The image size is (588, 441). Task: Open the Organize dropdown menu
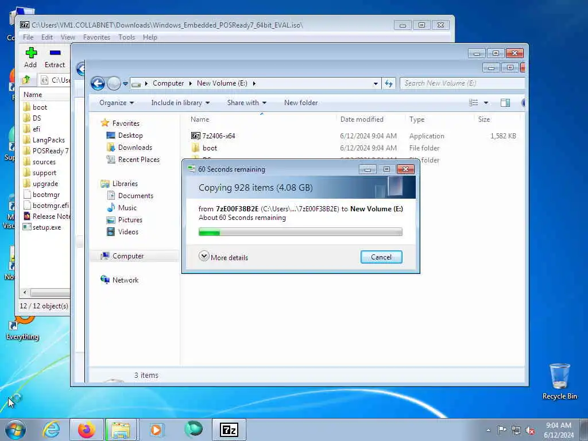pos(116,103)
